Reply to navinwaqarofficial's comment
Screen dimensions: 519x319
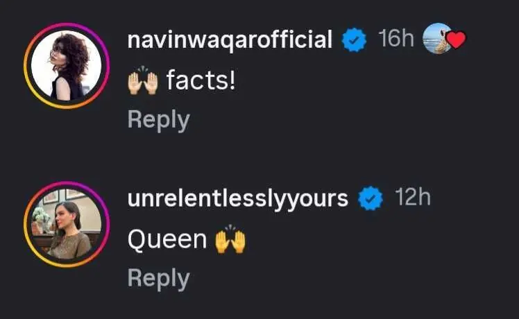(x=158, y=120)
